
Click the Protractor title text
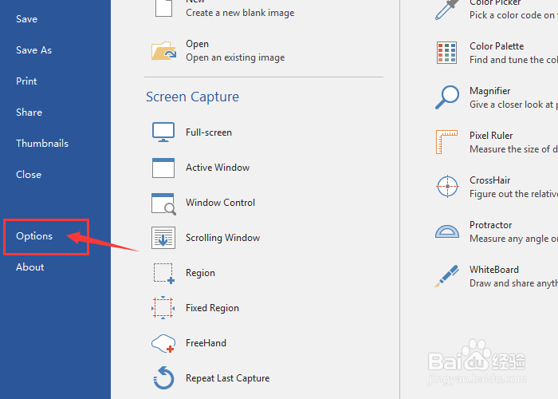pyautogui.click(x=490, y=225)
